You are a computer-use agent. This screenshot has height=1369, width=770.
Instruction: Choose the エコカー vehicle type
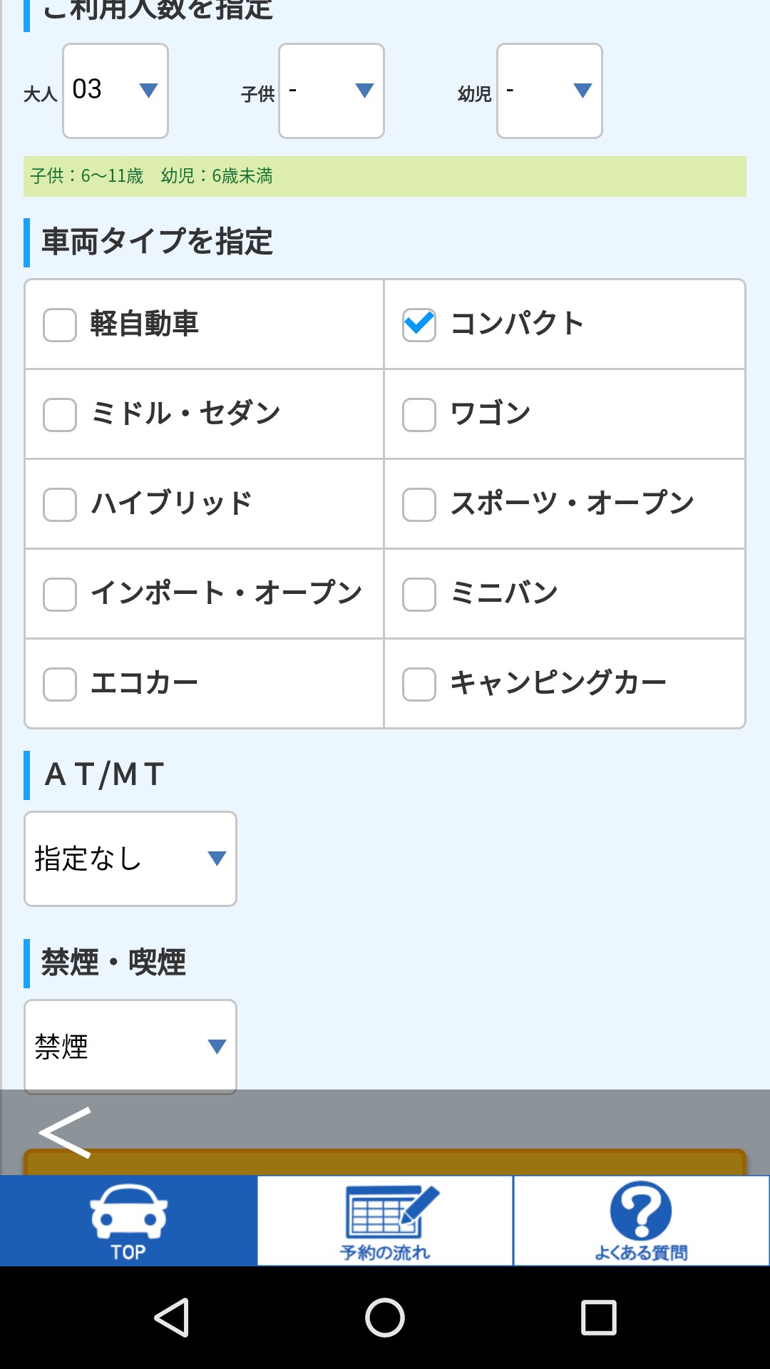60,684
